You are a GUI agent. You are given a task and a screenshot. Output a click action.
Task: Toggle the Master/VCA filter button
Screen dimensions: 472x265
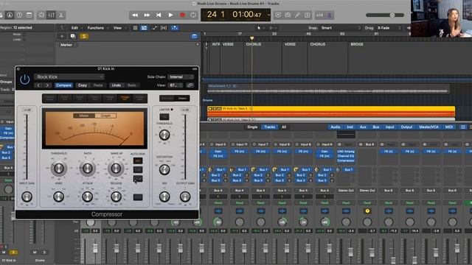pyautogui.click(x=429, y=127)
